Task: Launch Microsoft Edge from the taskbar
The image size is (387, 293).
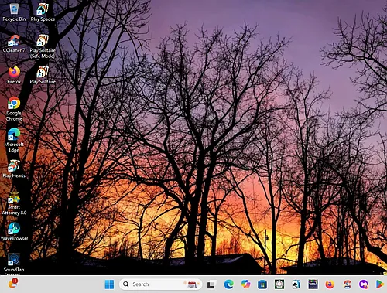Action: [x=228, y=284]
